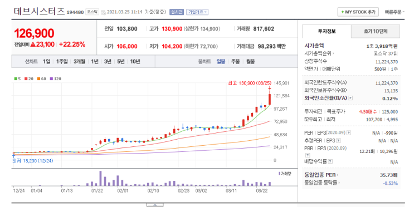Click the help icon beside 외국인소진율(B/A)
This screenshot has width=414, height=207.
pos(350,98)
